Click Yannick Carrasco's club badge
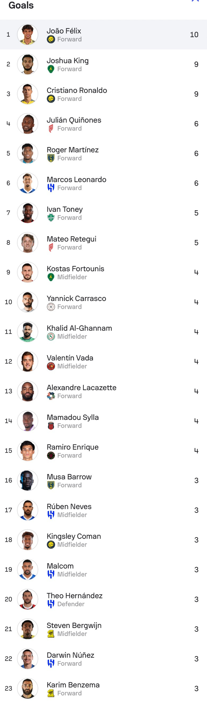The image size is (207, 706). click(x=51, y=307)
